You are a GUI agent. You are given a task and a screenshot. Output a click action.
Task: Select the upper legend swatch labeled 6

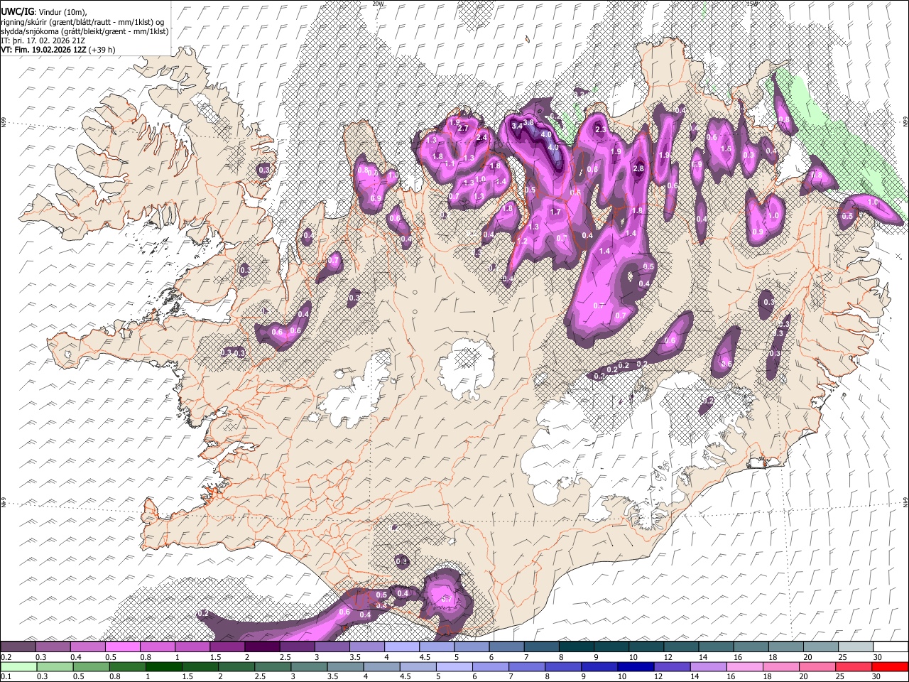pos(506,647)
